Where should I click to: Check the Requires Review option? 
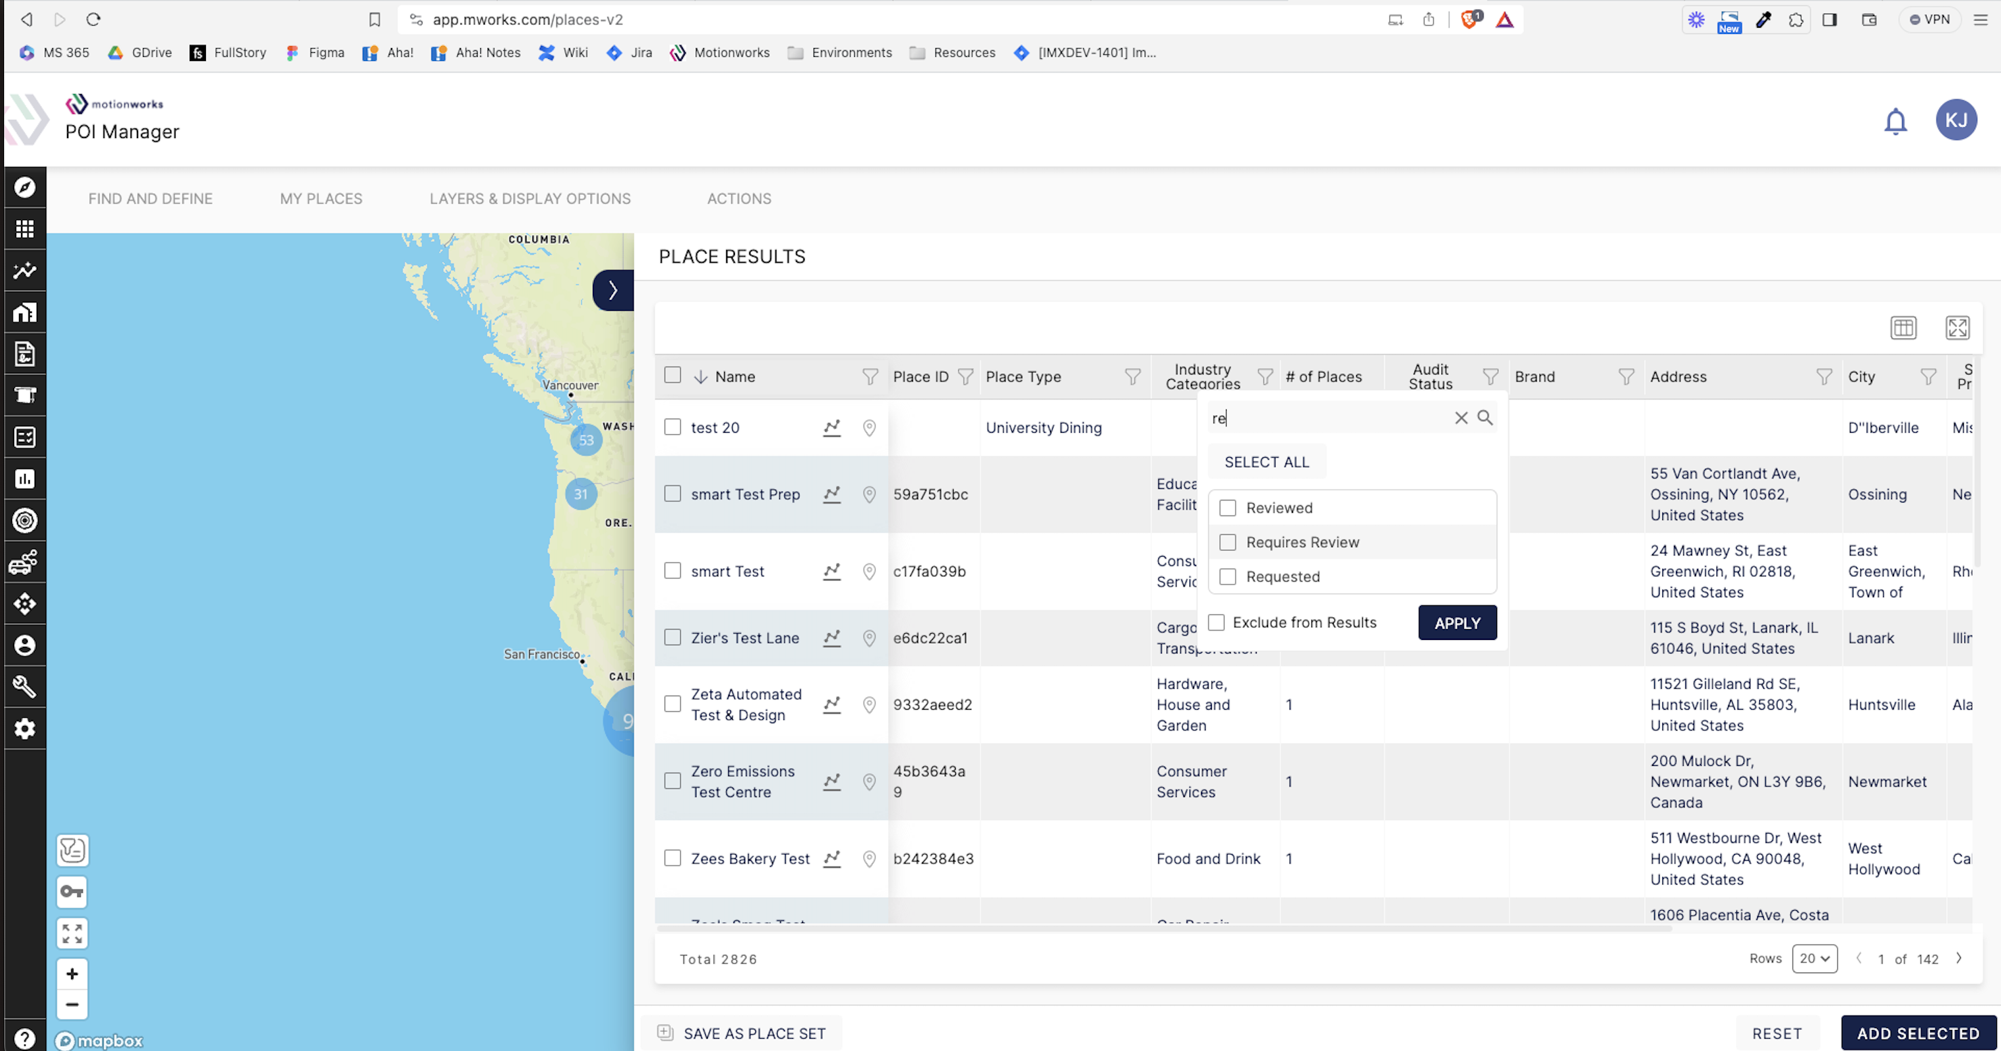click(x=1228, y=542)
